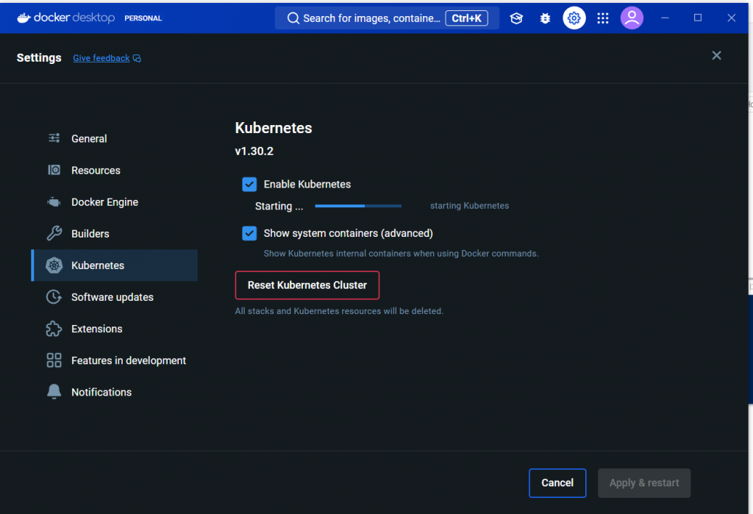Click the search magnifier icon
753x514 pixels.
click(293, 18)
